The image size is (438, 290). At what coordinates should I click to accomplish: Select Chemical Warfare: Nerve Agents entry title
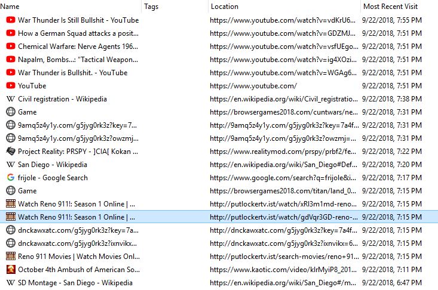[x=78, y=47]
